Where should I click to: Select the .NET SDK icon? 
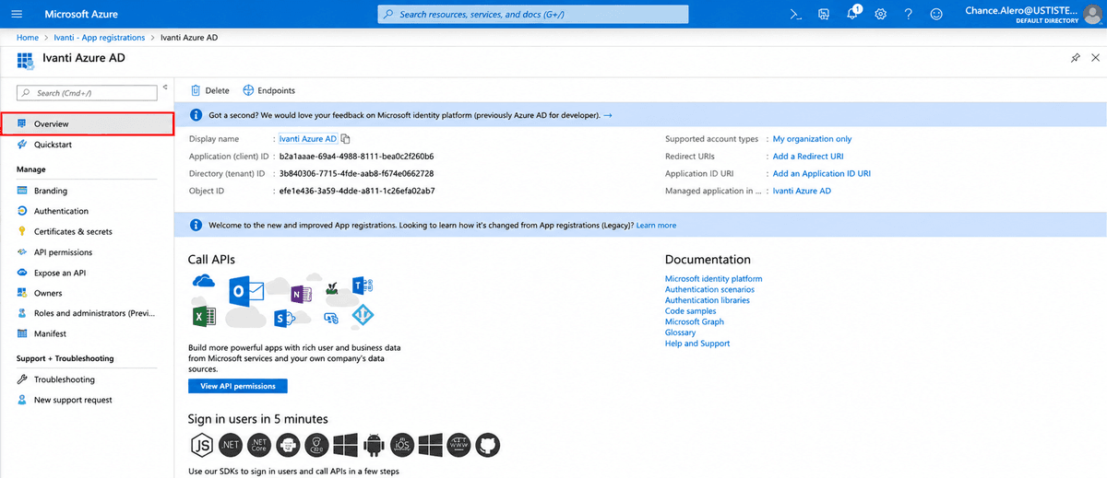(231, 446)
